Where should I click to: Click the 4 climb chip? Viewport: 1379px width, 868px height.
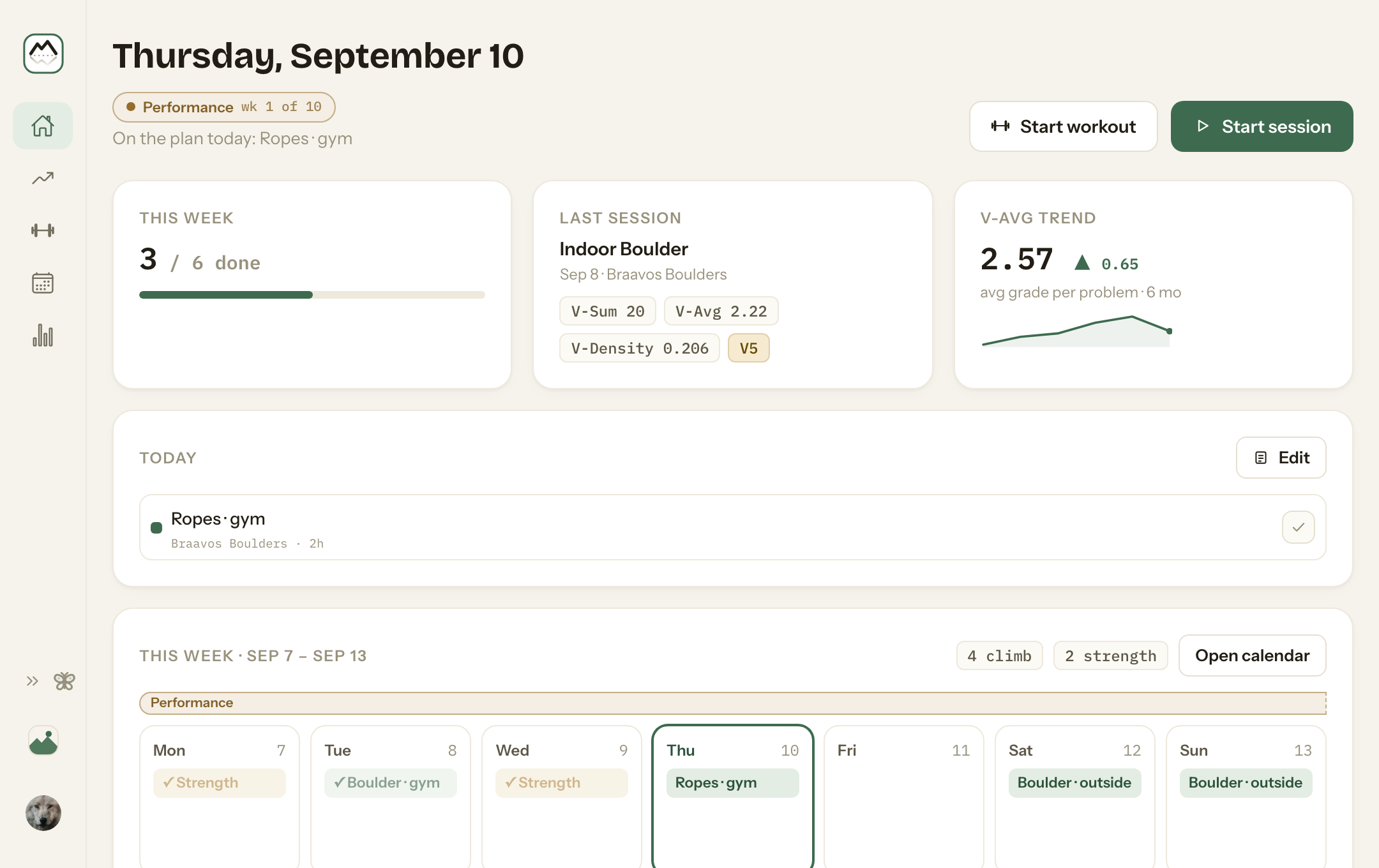coord(999,655)
